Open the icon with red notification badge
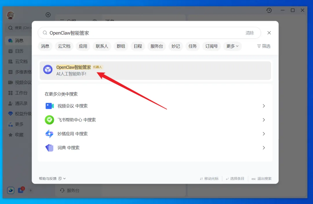Image resolution: width=313 pixels, height=204 pixels. (21, 190)
